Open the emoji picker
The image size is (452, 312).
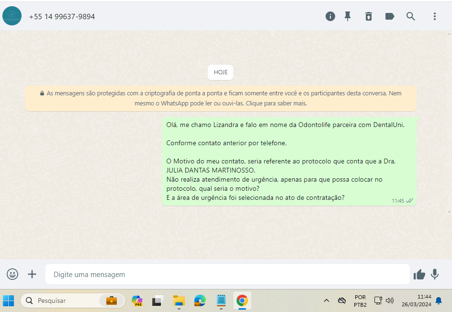[12, 274]
